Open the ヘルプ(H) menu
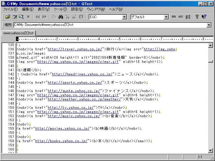 (x=116, y=9)
